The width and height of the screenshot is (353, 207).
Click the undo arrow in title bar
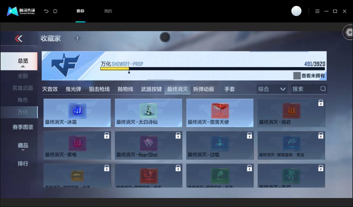pos(46,11)
